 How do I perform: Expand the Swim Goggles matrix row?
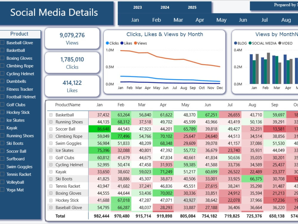tap(51, 143)
